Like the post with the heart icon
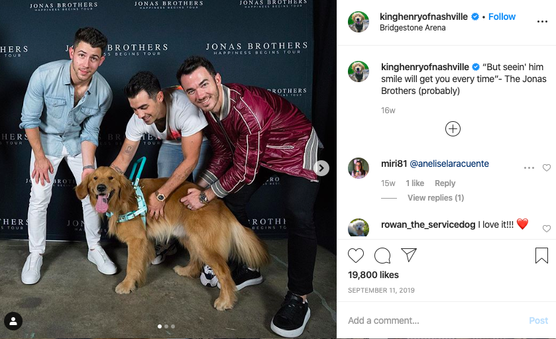Viewport: 556px width, 339px height. click(356, 256)
